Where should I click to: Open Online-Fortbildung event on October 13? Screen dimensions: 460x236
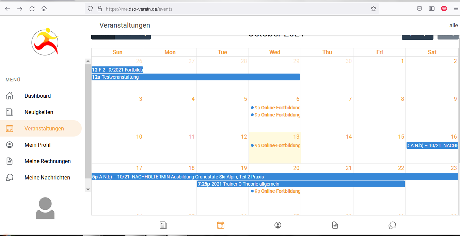275,145
